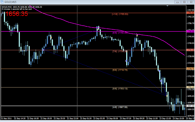The width and height of the screenshot is (195, 122).
Task: Select the [+1/8] (1765.63) level label
Action: (120, 14)
